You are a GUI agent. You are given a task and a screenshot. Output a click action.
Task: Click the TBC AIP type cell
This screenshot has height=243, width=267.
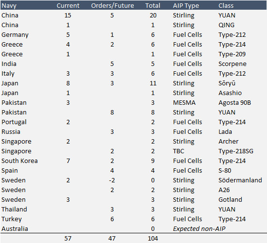point(179,151)
